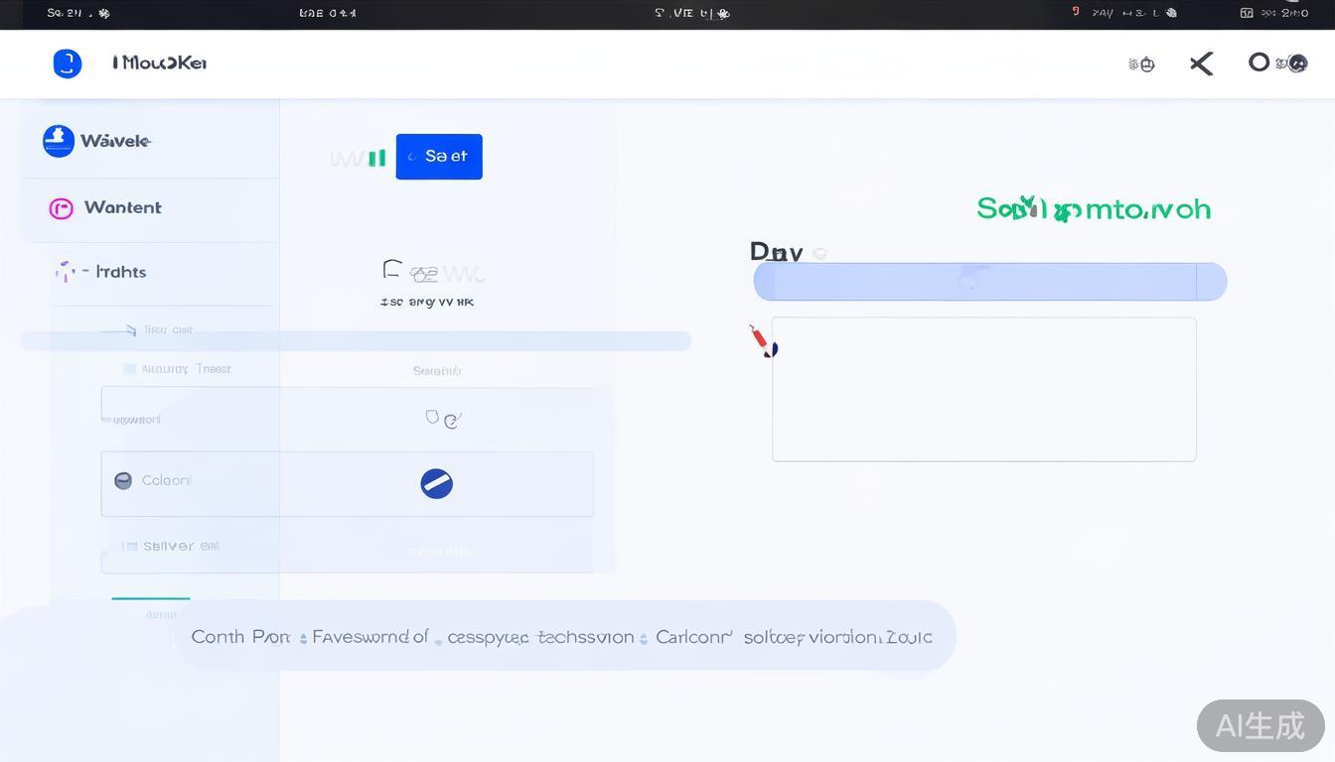
Task: Check the box next to Sellver
Action: pos(129,546)
